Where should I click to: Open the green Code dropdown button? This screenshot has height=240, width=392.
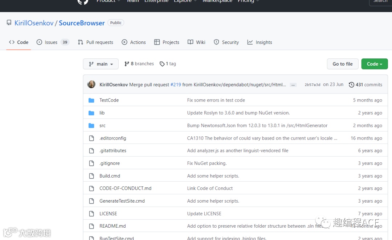[x=375, y=64]
